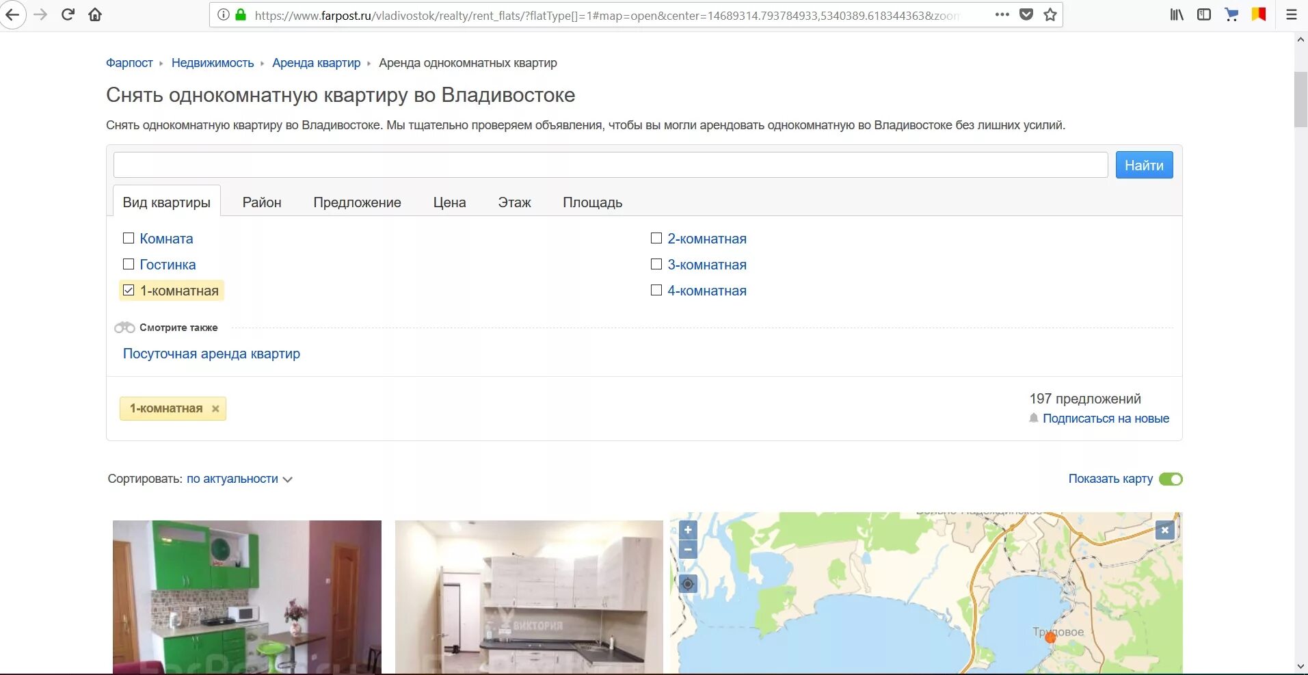The width and height of the screenshot is (1308, 675).
Task: Open the Этаж filter tab
Action: 514,202
